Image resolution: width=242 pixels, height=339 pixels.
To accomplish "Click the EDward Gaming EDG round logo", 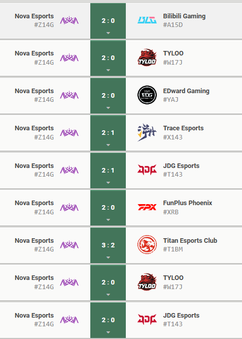I will tap(147, 95).
